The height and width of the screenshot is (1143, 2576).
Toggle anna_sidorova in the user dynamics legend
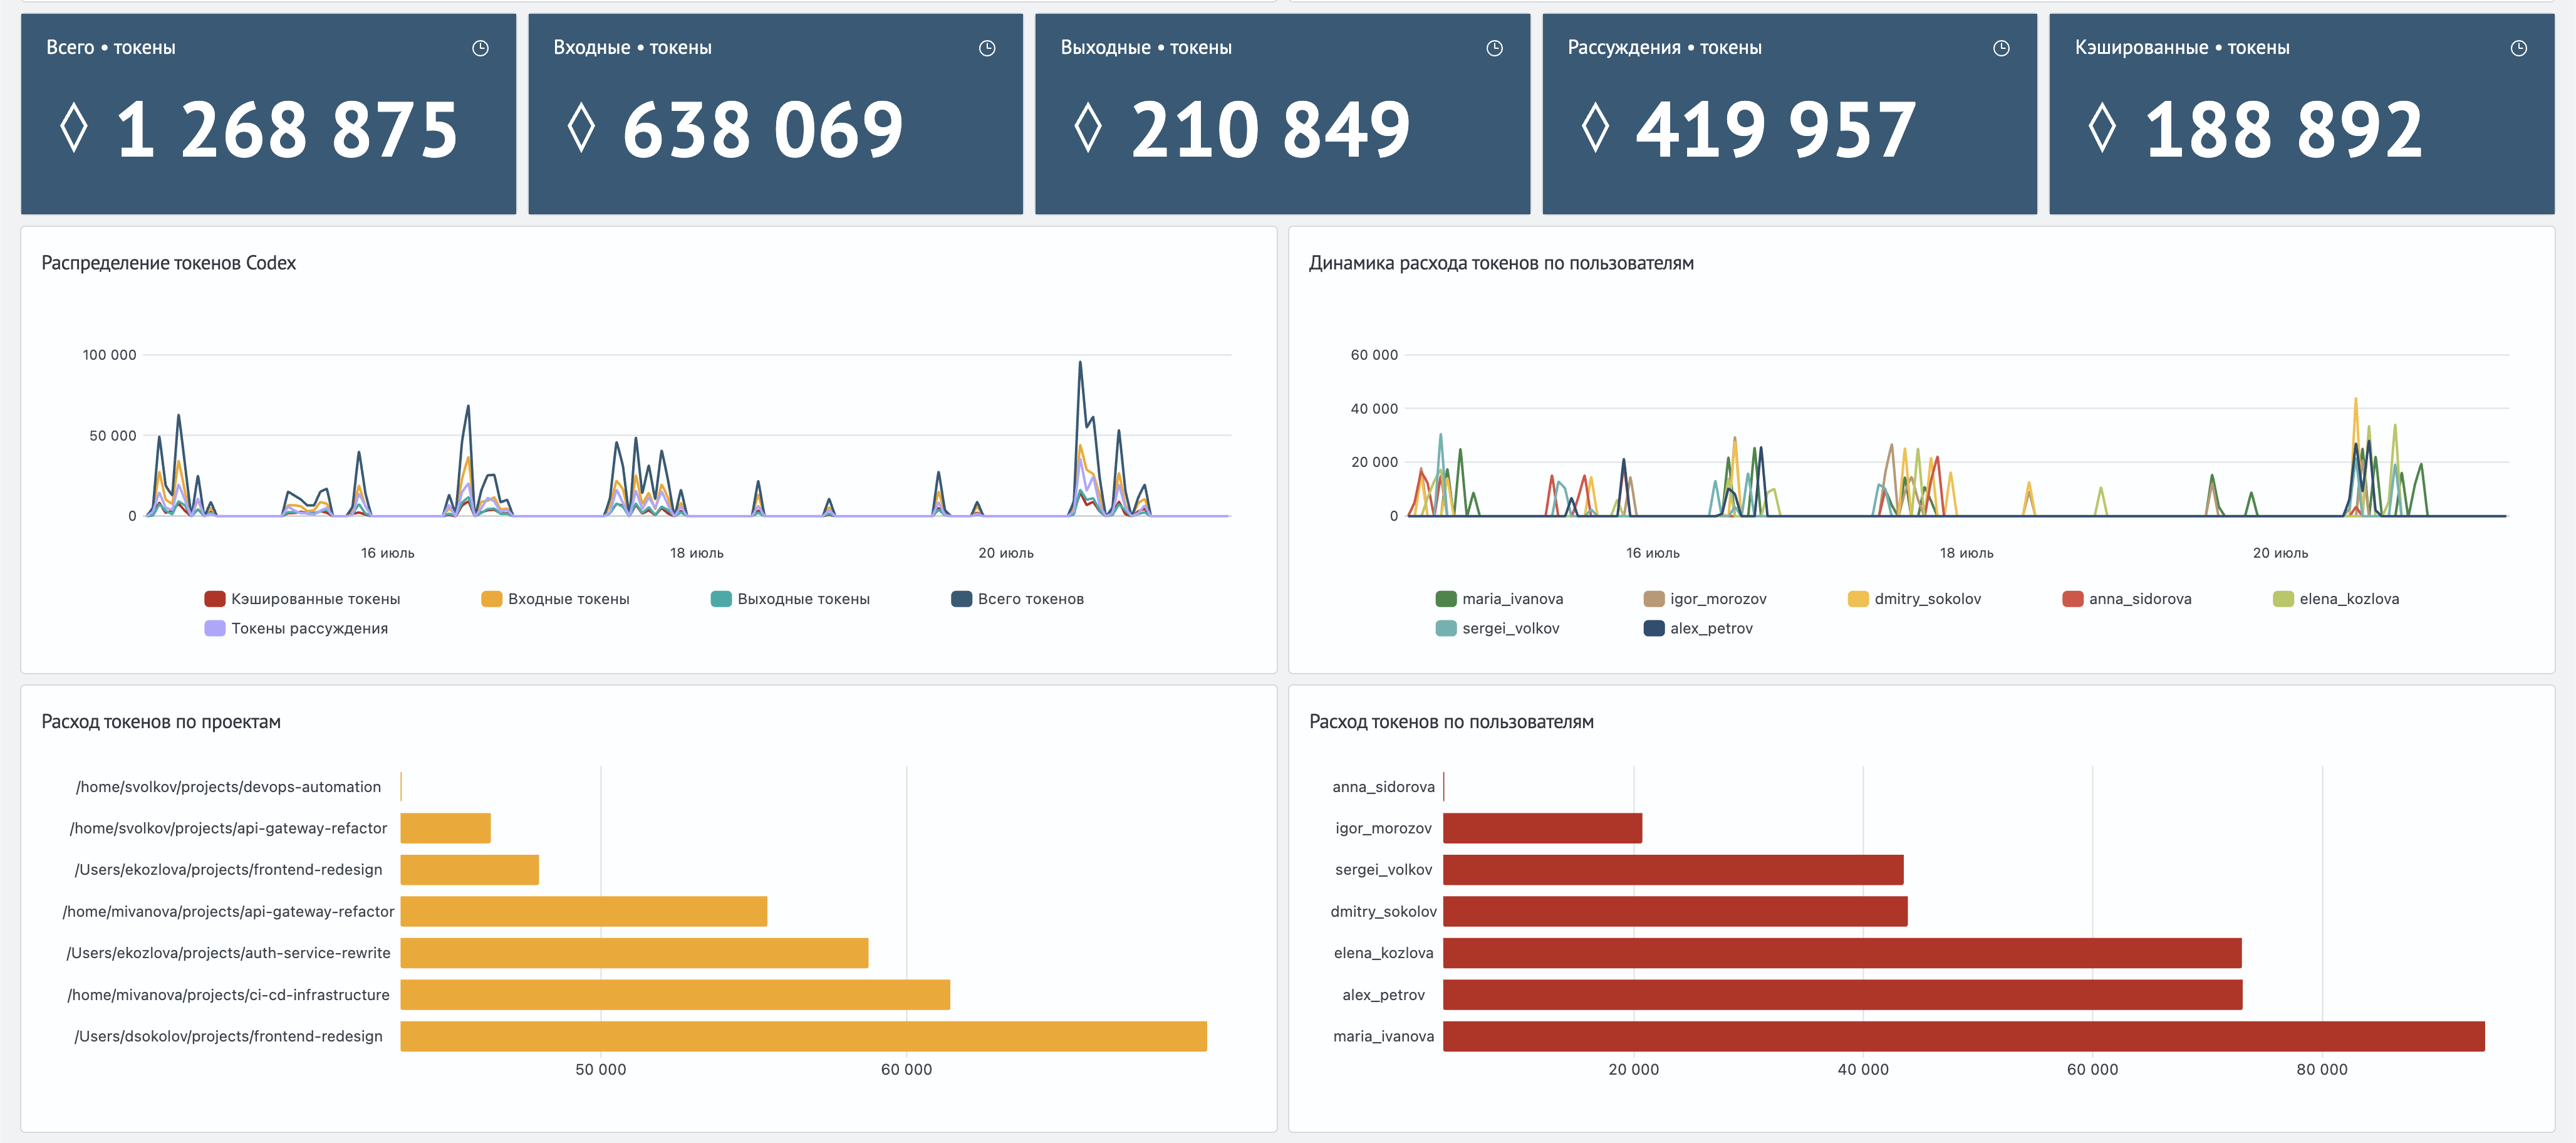[x=2126, y=599]
